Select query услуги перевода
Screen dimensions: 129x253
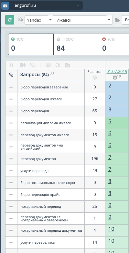[34, 171]
